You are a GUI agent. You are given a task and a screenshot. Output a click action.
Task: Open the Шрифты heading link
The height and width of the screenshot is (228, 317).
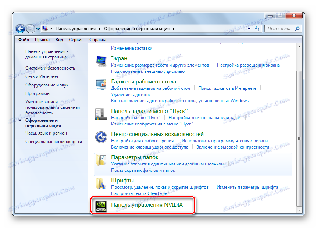[122, 181]
